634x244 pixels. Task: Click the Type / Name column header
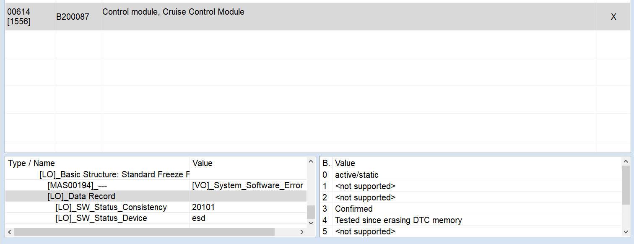(31, 163)
